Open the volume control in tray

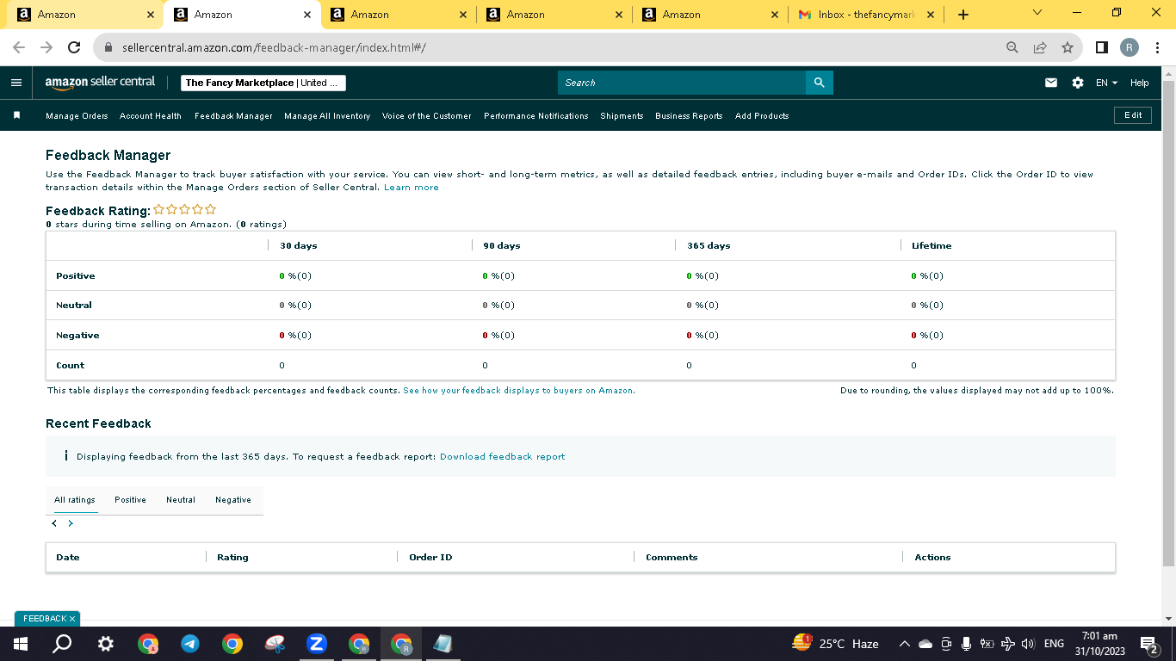click(1028, 644)
